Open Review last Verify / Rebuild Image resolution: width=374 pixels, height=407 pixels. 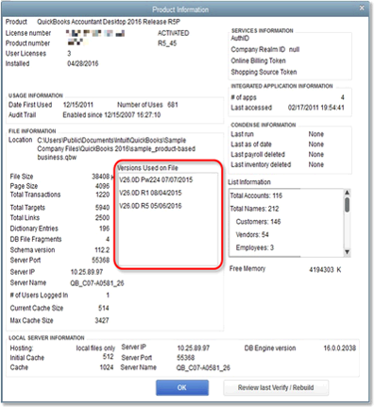[x=276, y=387]
